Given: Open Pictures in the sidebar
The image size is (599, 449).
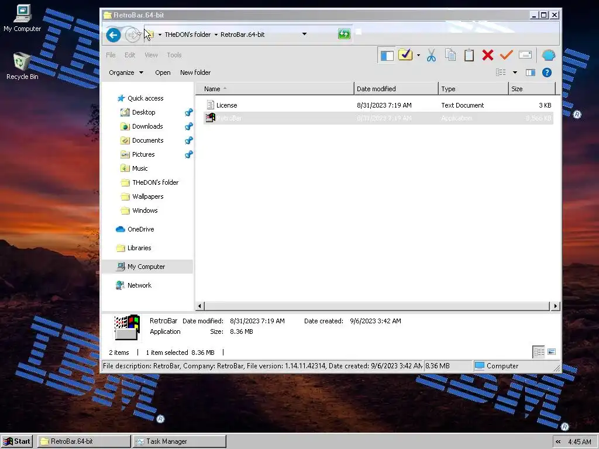Looking at the screenshot, I should (143, 154).
